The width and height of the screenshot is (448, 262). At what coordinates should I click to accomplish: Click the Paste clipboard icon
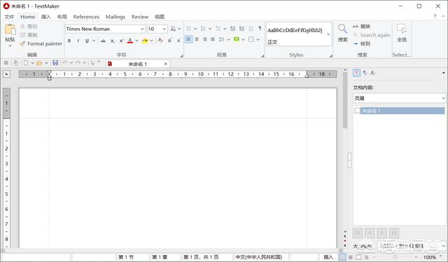click(x=10, y=29)
